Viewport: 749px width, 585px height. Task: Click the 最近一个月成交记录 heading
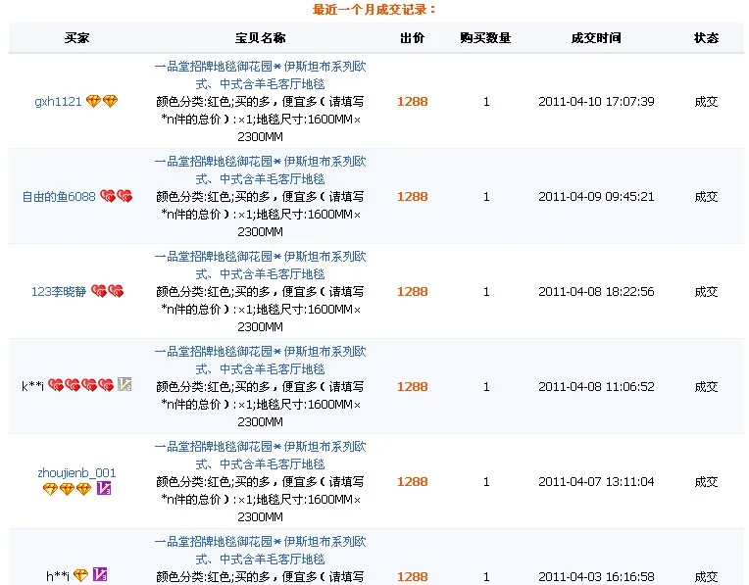coord(374,10)
